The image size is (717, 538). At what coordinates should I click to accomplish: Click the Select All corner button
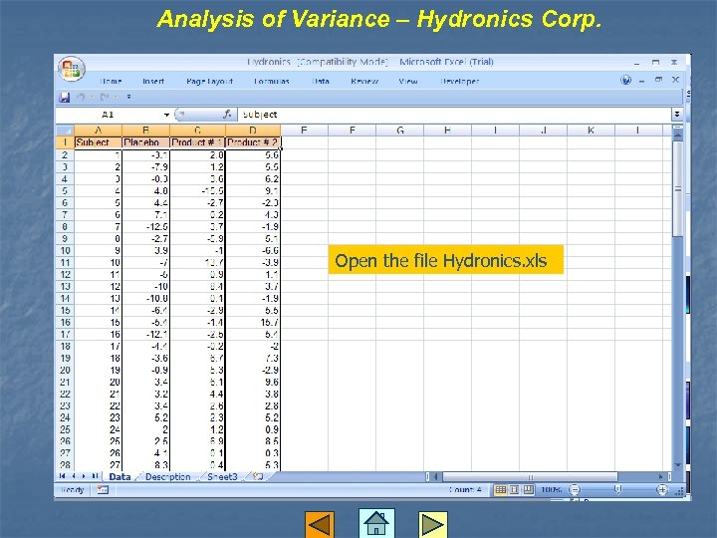click(x=65, y=131)
